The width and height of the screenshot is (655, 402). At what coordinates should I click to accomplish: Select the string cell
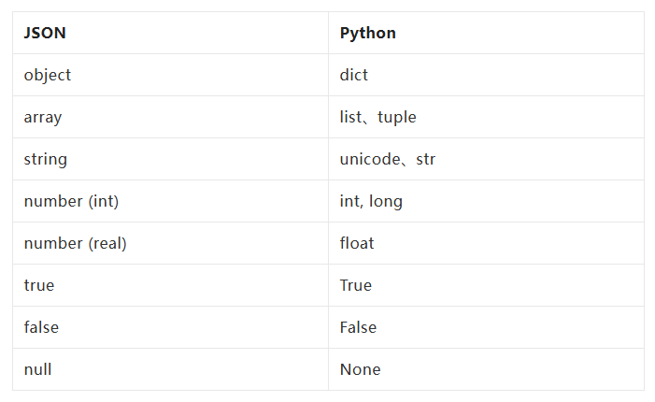click(170, 159)
